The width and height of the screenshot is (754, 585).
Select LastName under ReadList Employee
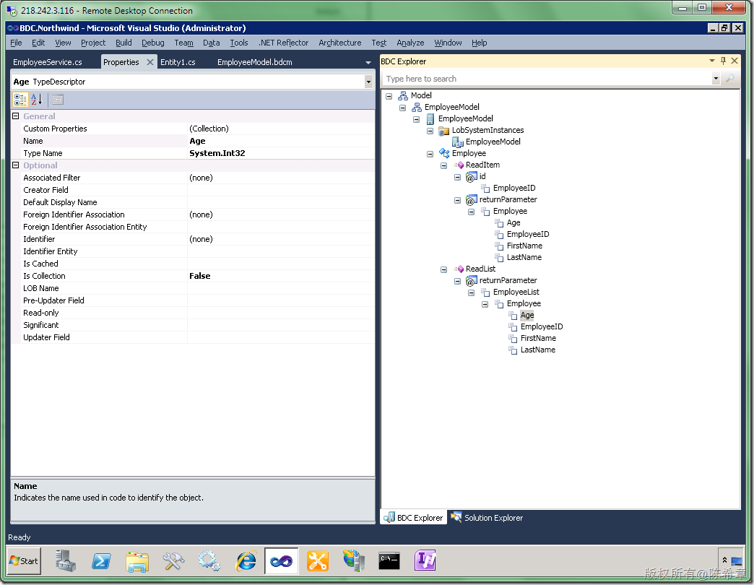click(537, 350)
